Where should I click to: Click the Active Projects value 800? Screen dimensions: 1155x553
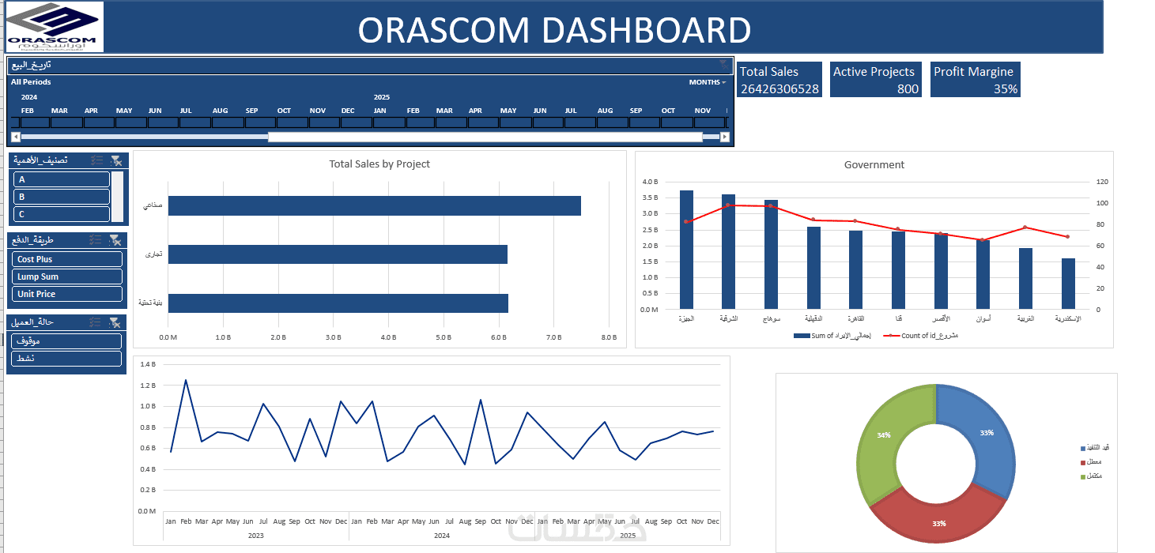pos(908,88)
